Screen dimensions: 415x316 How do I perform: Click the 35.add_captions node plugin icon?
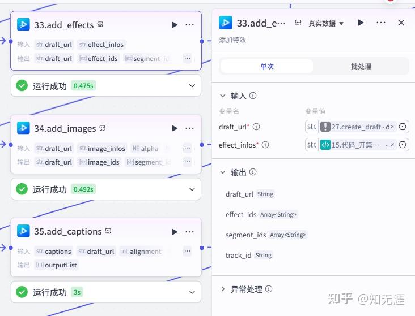click(23, 231)
